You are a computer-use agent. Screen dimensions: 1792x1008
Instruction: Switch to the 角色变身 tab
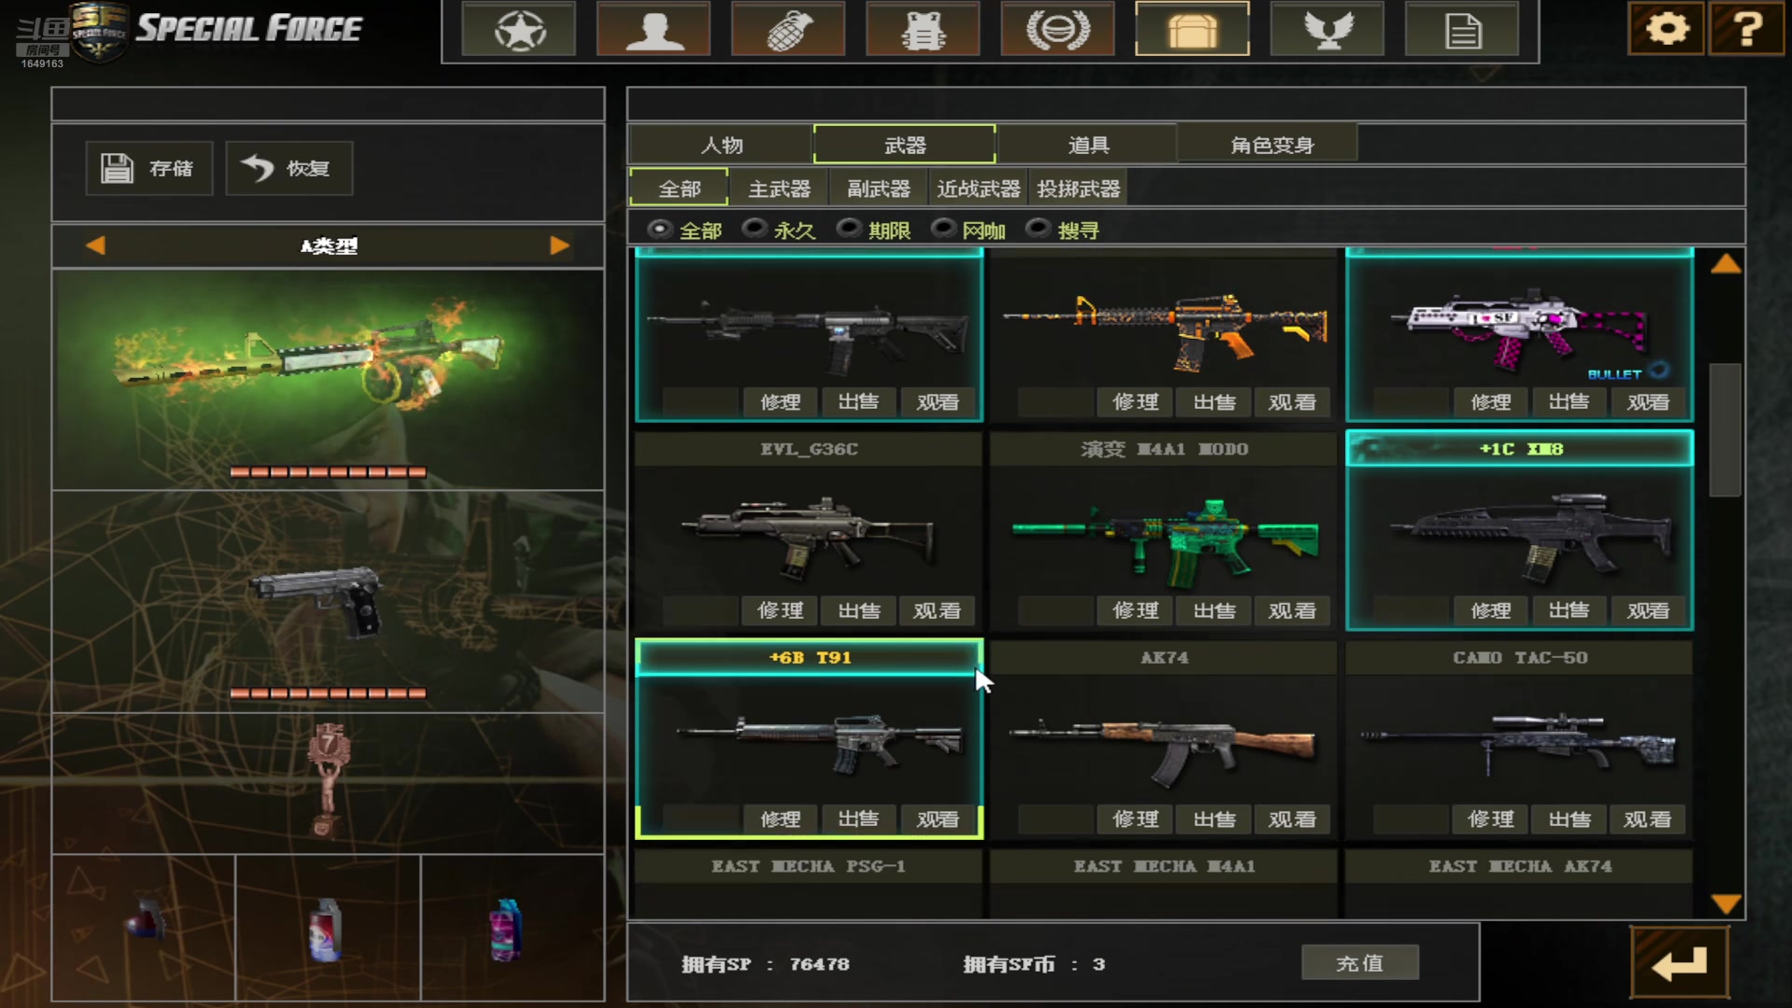tap(1269, 145)
